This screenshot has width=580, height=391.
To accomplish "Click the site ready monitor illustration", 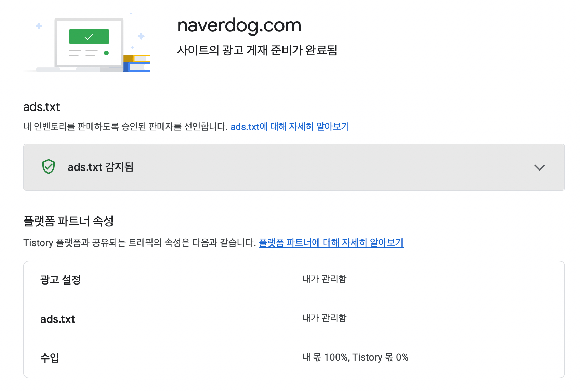I will click(x=87, y=43).
